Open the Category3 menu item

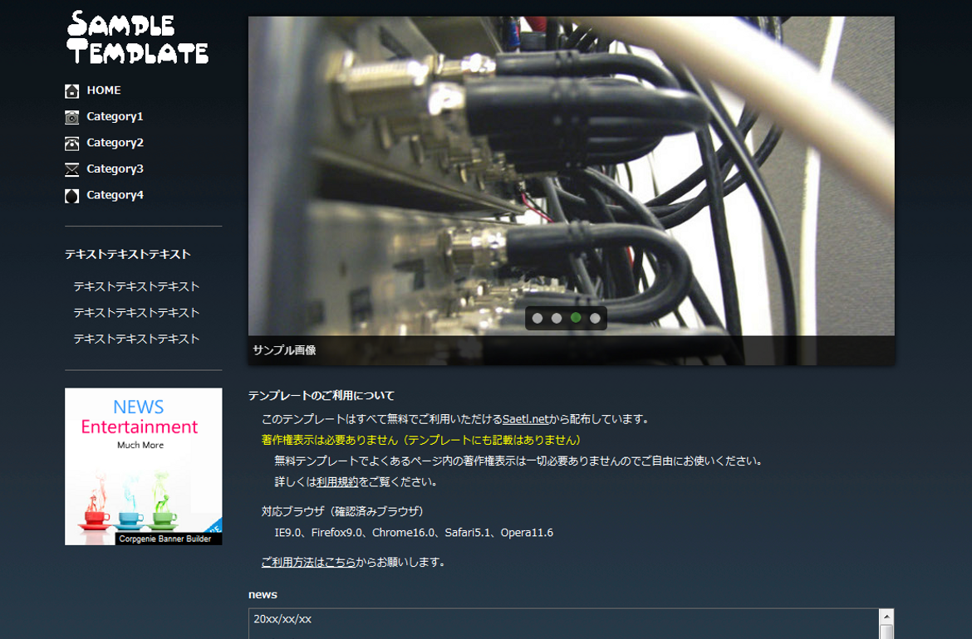click(x=115, y=168)
